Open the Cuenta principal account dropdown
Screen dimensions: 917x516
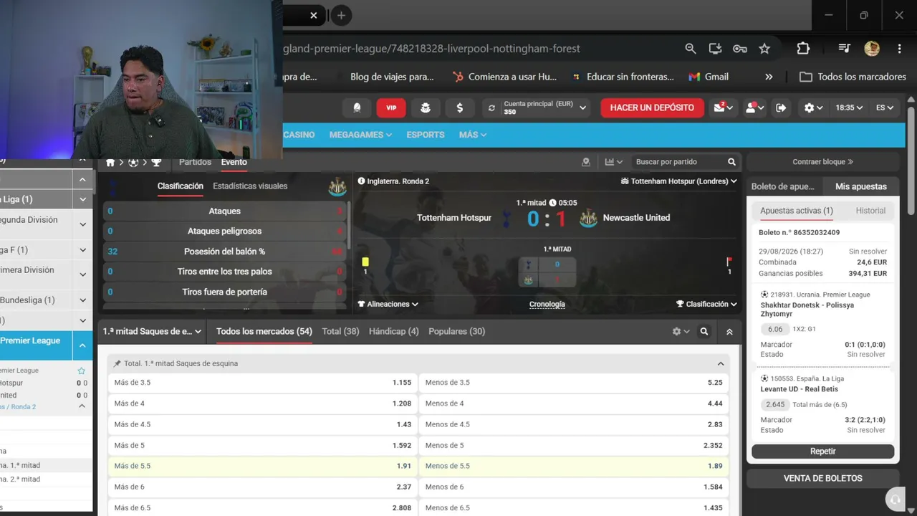pos(535,107)
